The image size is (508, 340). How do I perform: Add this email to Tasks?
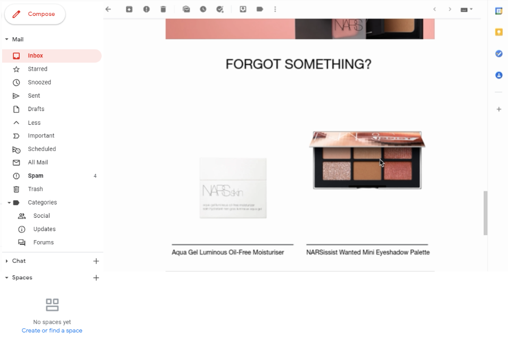(x=220, y=10)
